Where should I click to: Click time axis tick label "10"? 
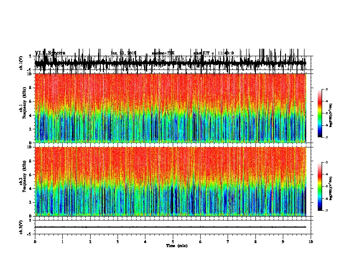[311, 242]
